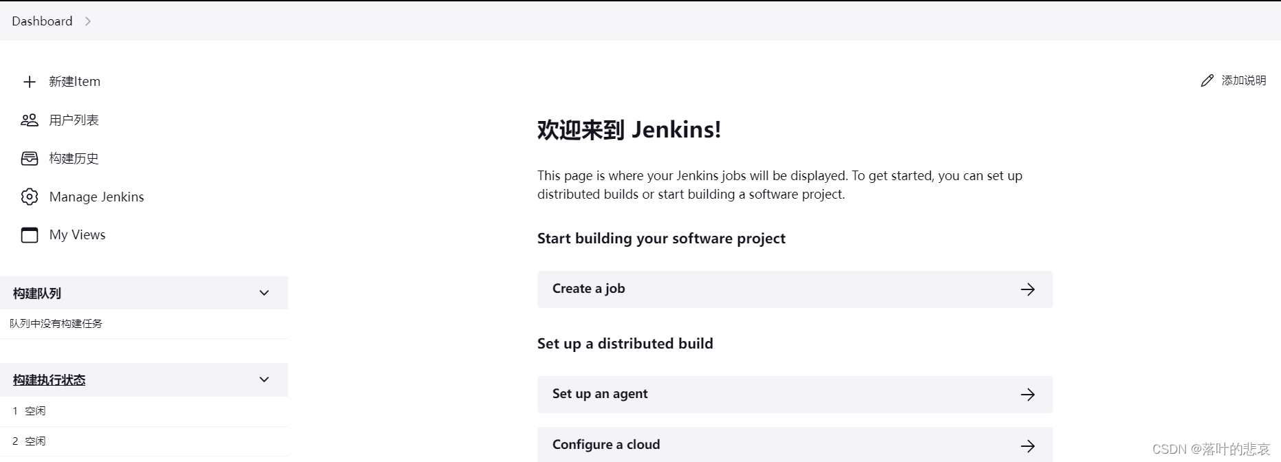The width and height of the screenshot is (1281, 462).
Task: Click the Dashboard breadcrumb
Action: click(42, 21)
